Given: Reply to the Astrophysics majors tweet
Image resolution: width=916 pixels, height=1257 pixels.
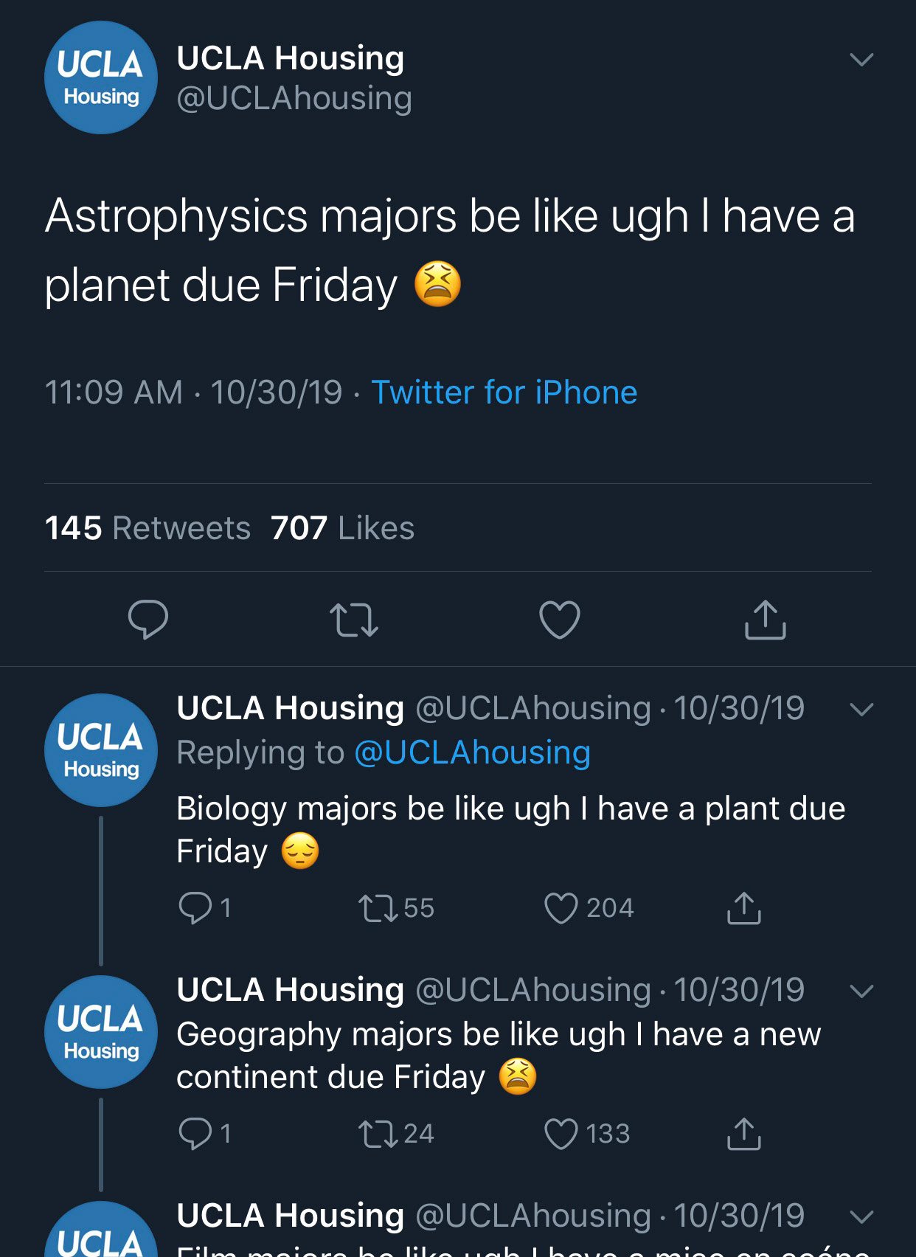Looking at the screenshot, I should coord(148,620).
